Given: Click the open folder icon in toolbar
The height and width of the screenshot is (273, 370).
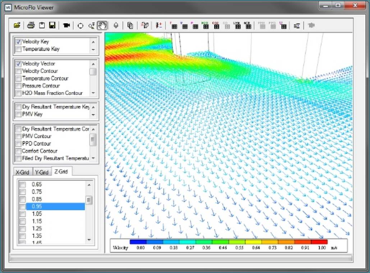Looking at the screenshot, I should (17, 25).
